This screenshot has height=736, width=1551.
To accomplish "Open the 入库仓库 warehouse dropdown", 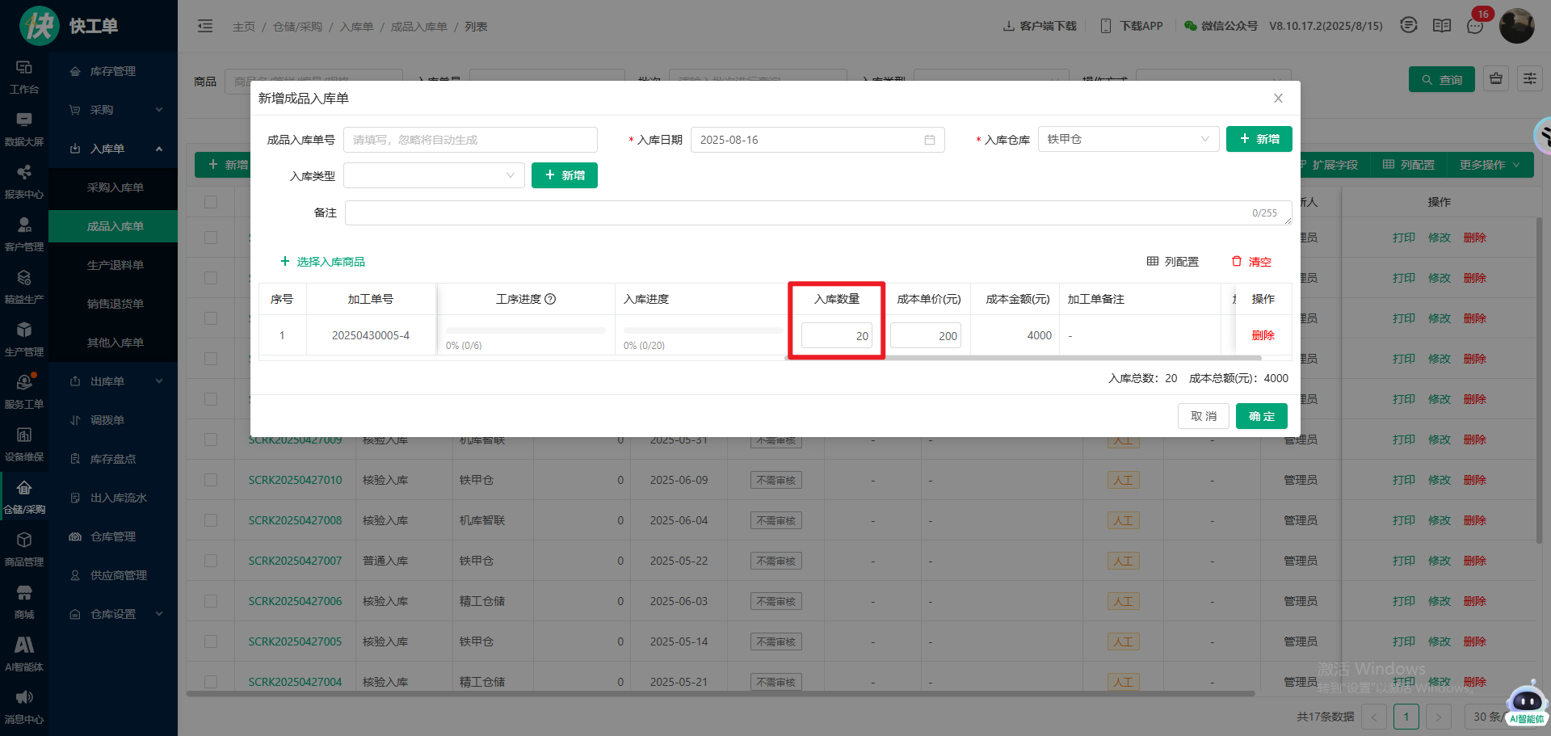I will [1128, 139].
